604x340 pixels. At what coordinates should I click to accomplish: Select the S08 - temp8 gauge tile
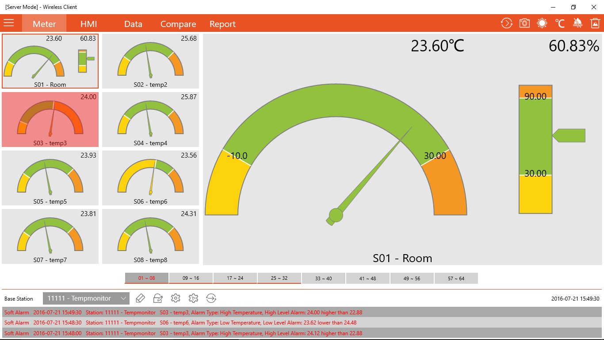150,236
